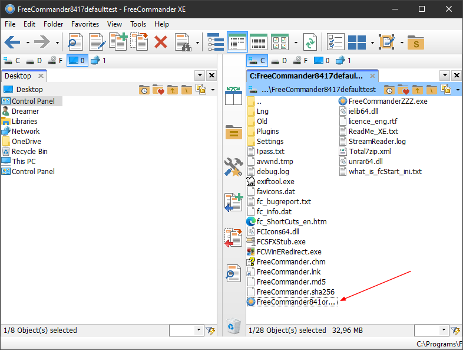Click the multi-rename edit icon
463x350 pixels.
click(x=387, y=42)
